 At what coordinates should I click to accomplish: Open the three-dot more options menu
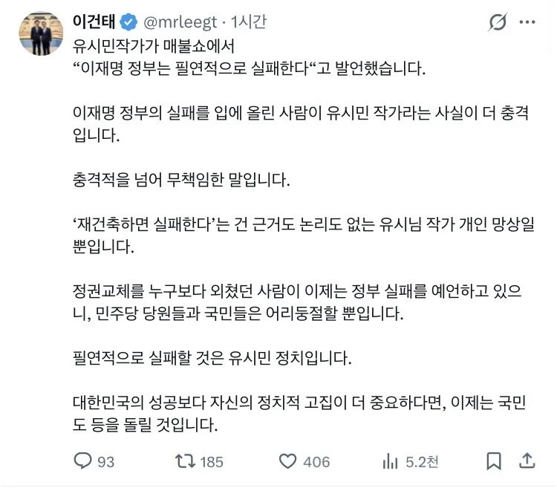pyautogui.click(x=527, y=22)
